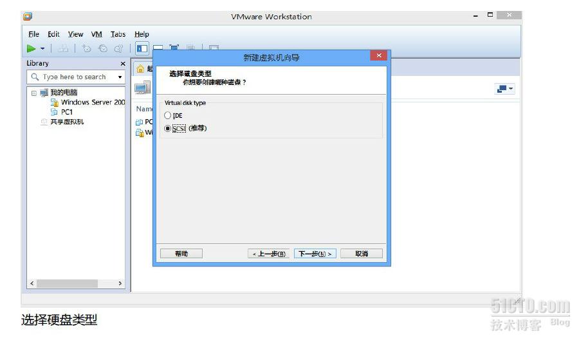The image size is (579, 340).
Task: Click the thumbnail bar view toolbar icon
Action: (158, 48)
